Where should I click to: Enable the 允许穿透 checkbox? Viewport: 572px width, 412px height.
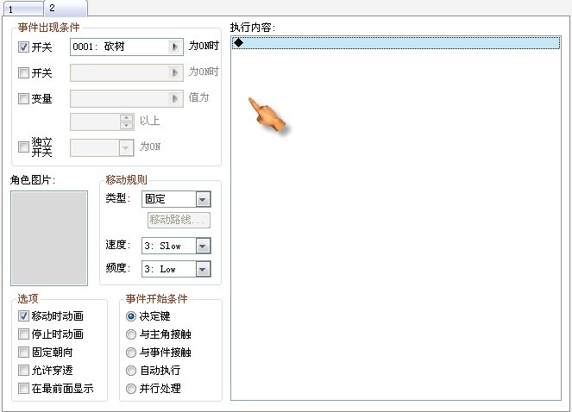tap(23, 370)
